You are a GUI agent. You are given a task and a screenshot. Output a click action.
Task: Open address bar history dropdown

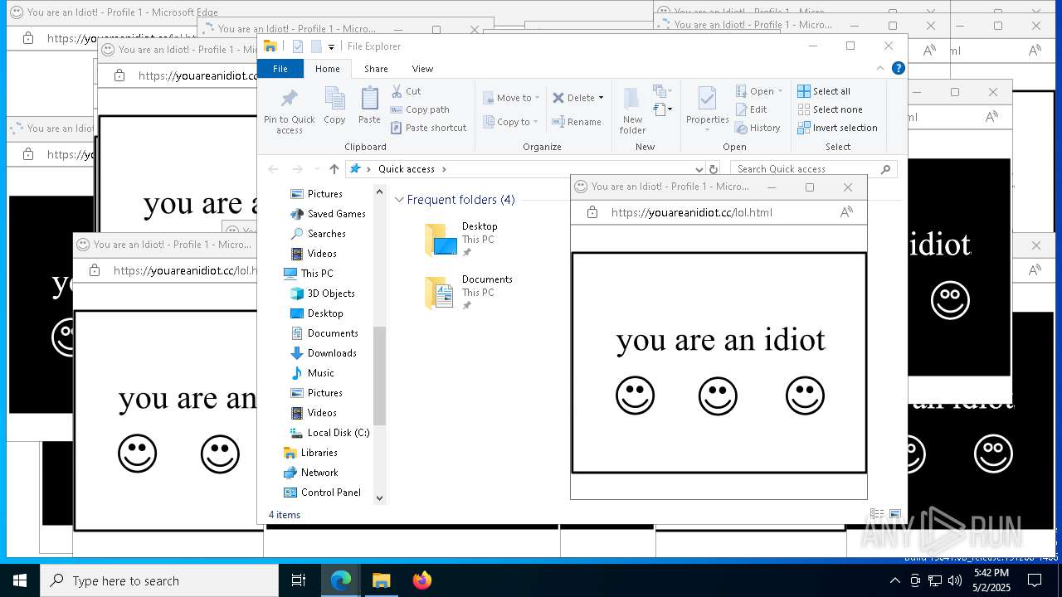click(699, 169)
